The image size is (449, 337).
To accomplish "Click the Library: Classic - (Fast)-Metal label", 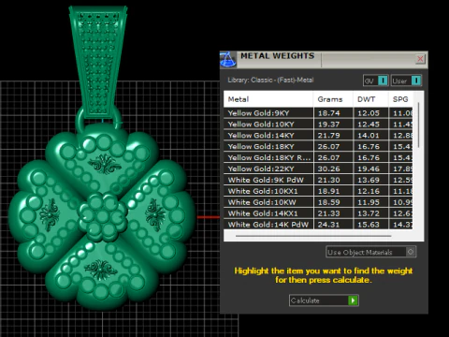I will tap(270, 80).
